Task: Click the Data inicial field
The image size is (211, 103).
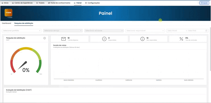Action: click(176, 31)
